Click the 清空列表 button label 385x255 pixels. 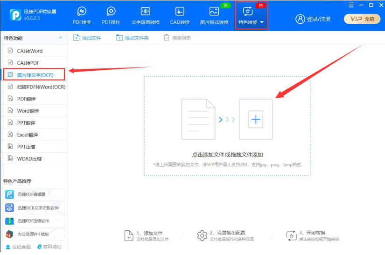point(182,38)
